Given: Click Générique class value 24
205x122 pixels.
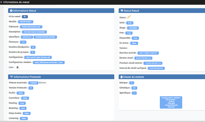Looking at the screenshot, I should pos(134,88).
